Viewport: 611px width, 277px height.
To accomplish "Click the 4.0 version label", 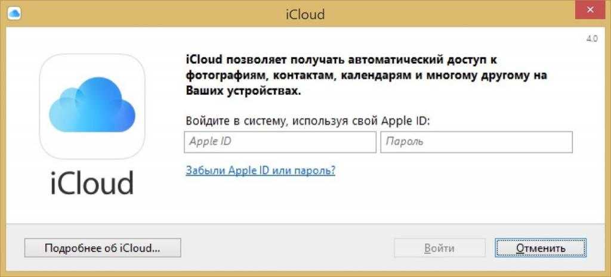I will pyautogui.click(x=592, y=39).
